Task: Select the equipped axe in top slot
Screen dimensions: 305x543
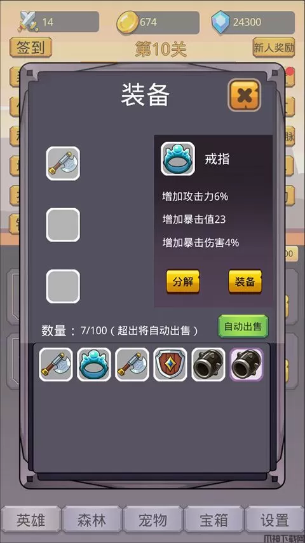Action: click(63, 163)
